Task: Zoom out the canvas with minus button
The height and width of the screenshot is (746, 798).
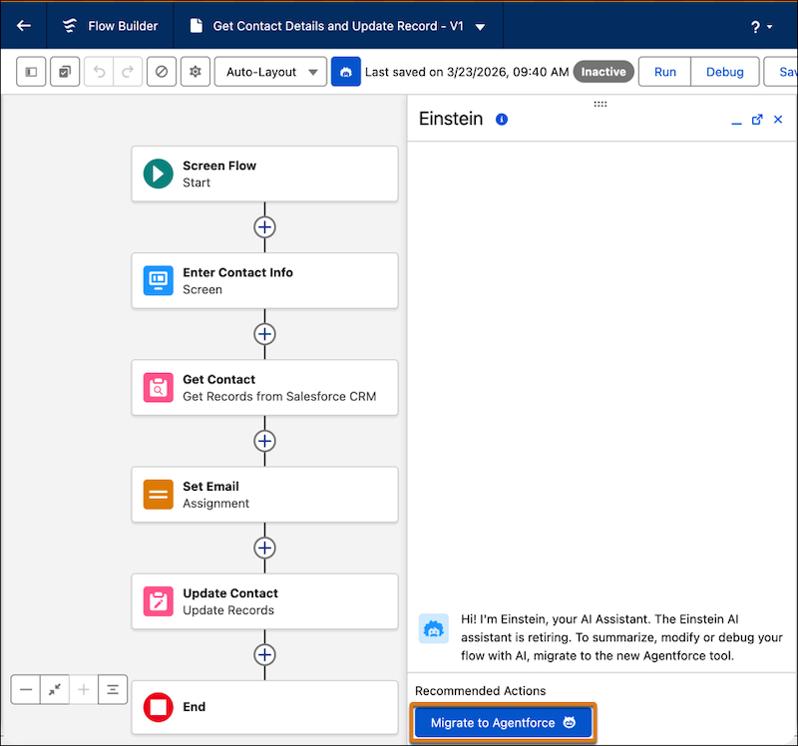Action: click(26, 689)
